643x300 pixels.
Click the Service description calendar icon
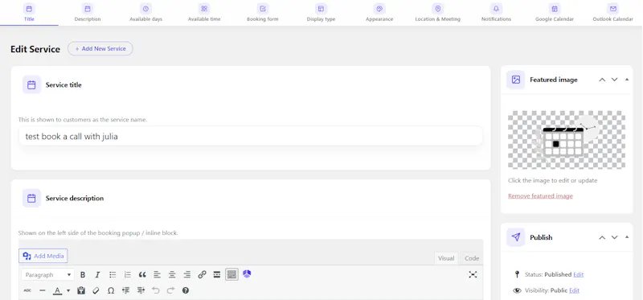coord(31,198)
